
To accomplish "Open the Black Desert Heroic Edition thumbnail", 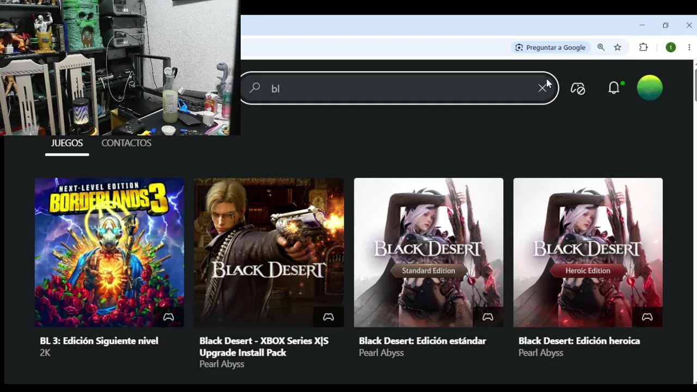I will click(x=588, y=253).
